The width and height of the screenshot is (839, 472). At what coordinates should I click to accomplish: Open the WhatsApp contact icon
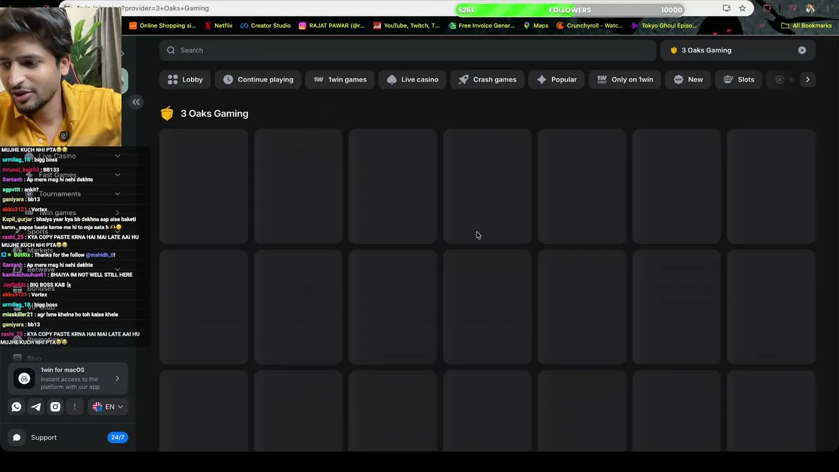point(16,406)
